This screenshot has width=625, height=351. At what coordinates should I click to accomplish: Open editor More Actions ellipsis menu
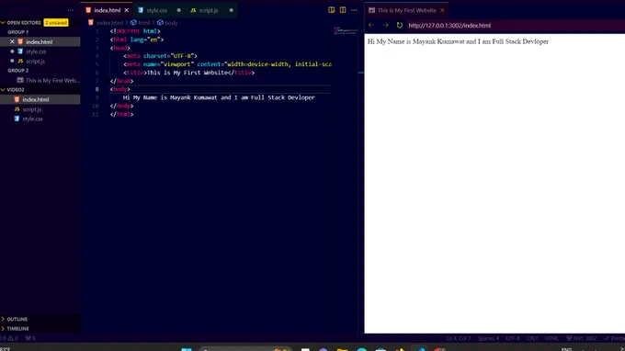click(x=354, y=10)
